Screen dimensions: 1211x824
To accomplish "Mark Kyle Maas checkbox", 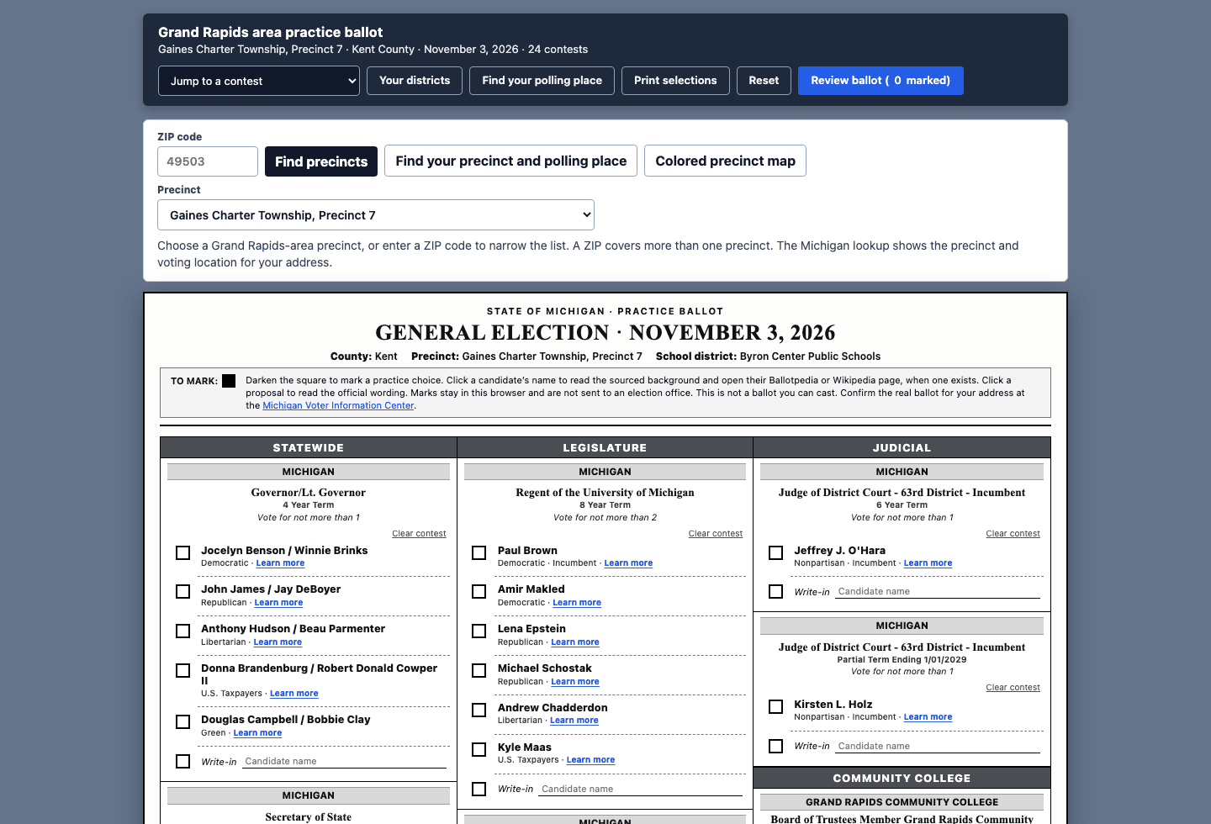I will (479, 750).
